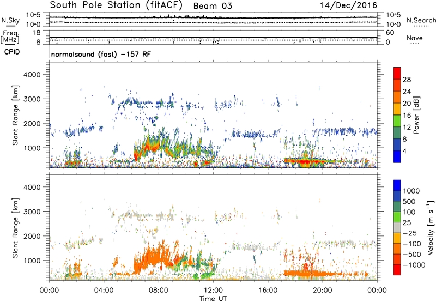This screenshot has width=436, height=302.
Task: Click the '04:00' time axis label
Action: tap(104, 291)
